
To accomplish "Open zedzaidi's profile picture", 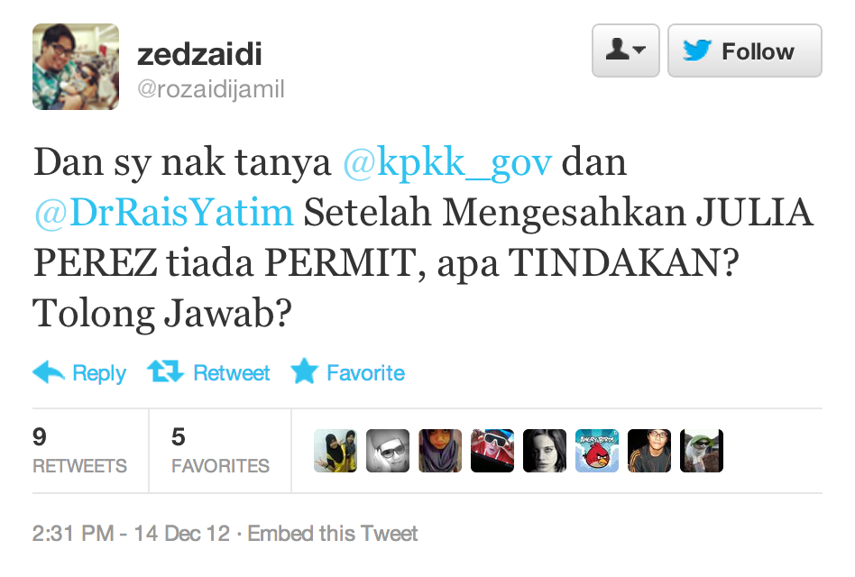I will (x=76, y=67).
